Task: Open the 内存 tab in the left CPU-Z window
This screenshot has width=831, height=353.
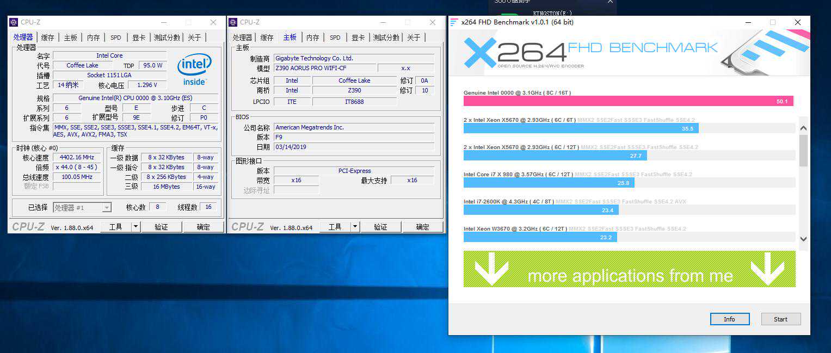Action: pos(94,38)
